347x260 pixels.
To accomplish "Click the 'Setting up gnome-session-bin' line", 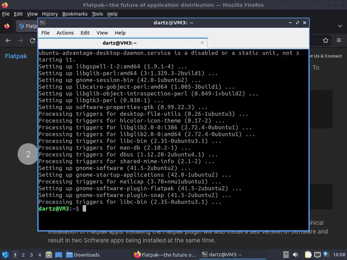I will [120, 80].
